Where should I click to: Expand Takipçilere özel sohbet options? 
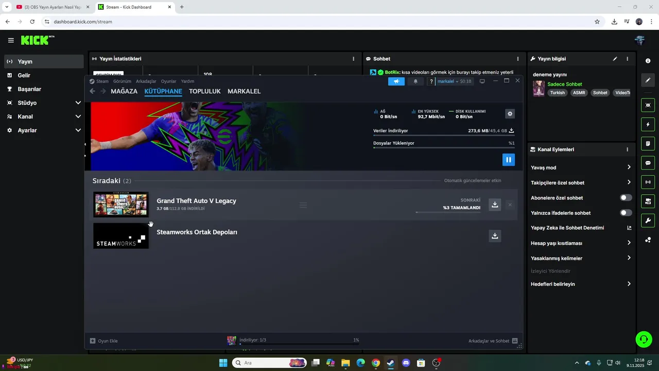629,182
